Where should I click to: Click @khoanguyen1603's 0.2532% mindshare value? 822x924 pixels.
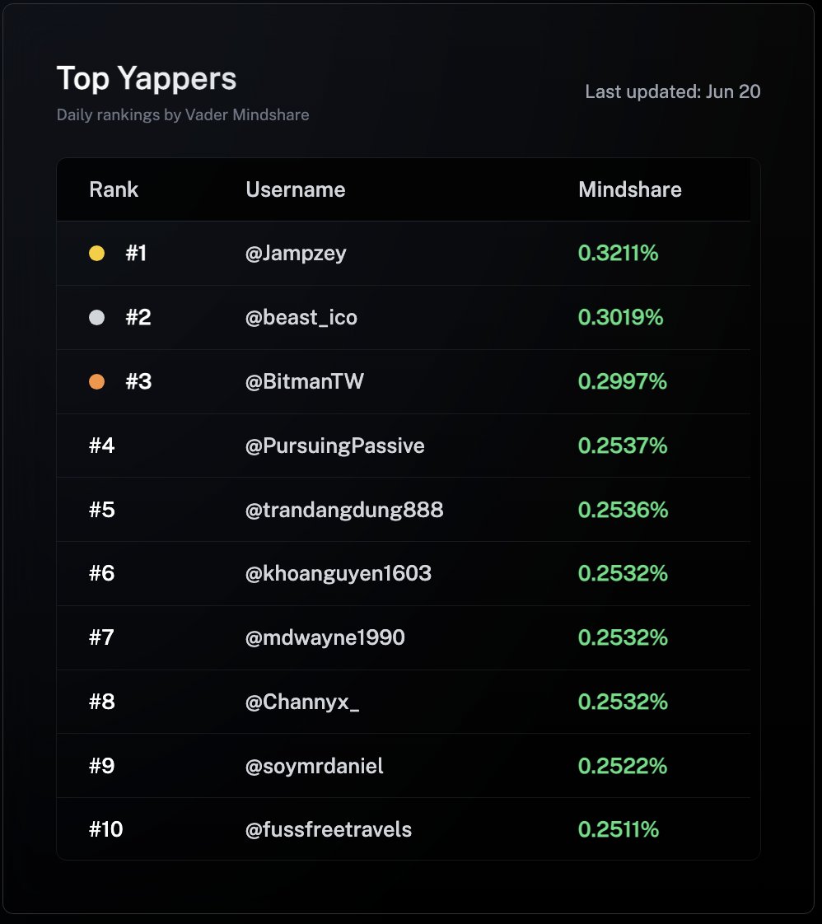[x=623, y=573]
